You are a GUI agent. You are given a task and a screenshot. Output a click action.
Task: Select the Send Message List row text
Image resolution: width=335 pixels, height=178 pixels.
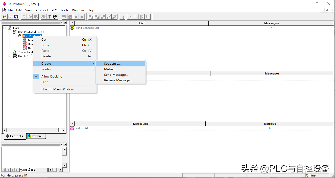(x=87, y=28)
